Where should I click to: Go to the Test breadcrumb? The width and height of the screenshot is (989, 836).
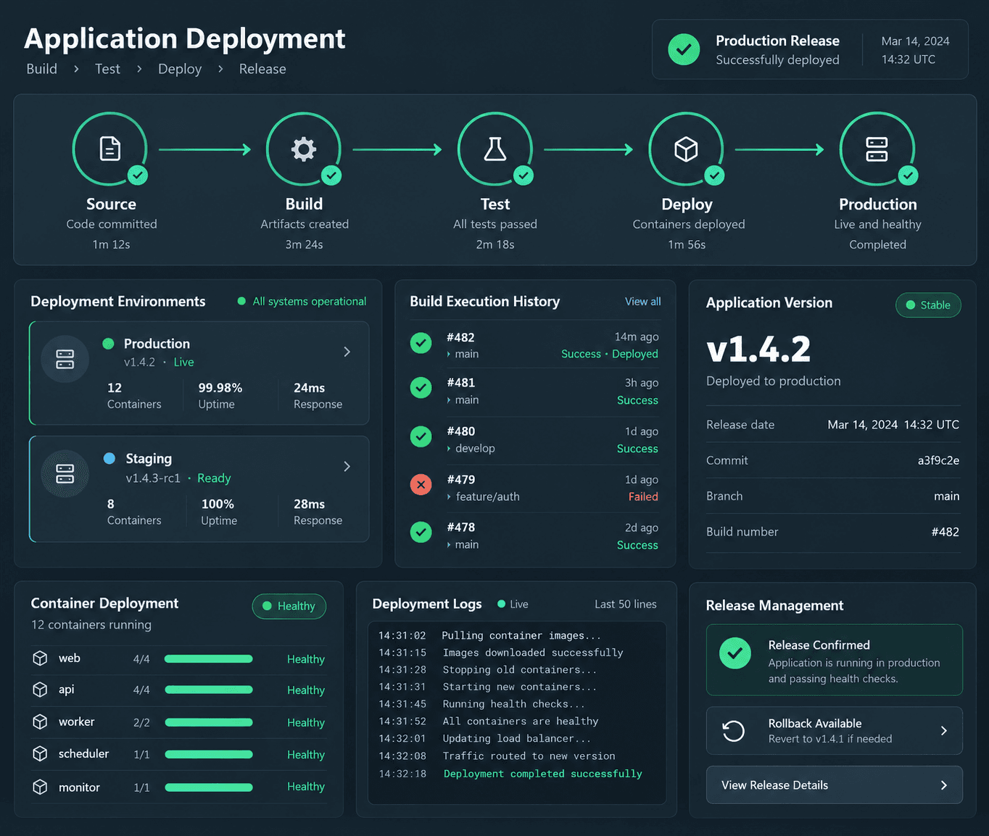point(107,69)
